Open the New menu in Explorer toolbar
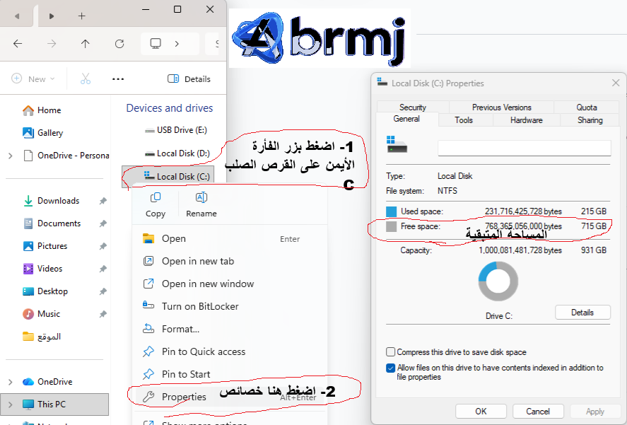627x425 pixels. click(x=32, y=79)
